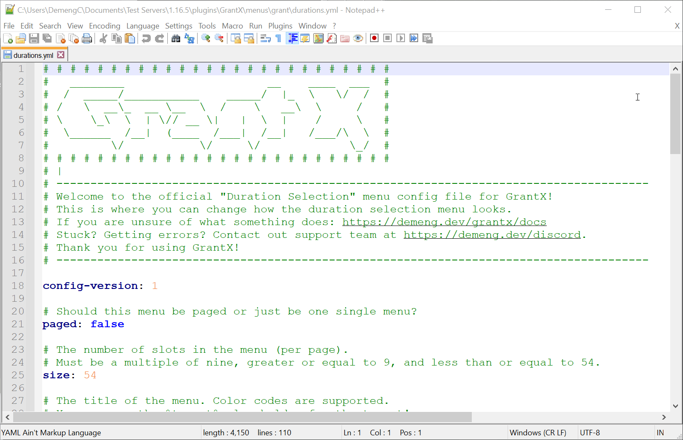Click the Paste clipboard icon
Screen dimensions: 683x440
(130, 38)
